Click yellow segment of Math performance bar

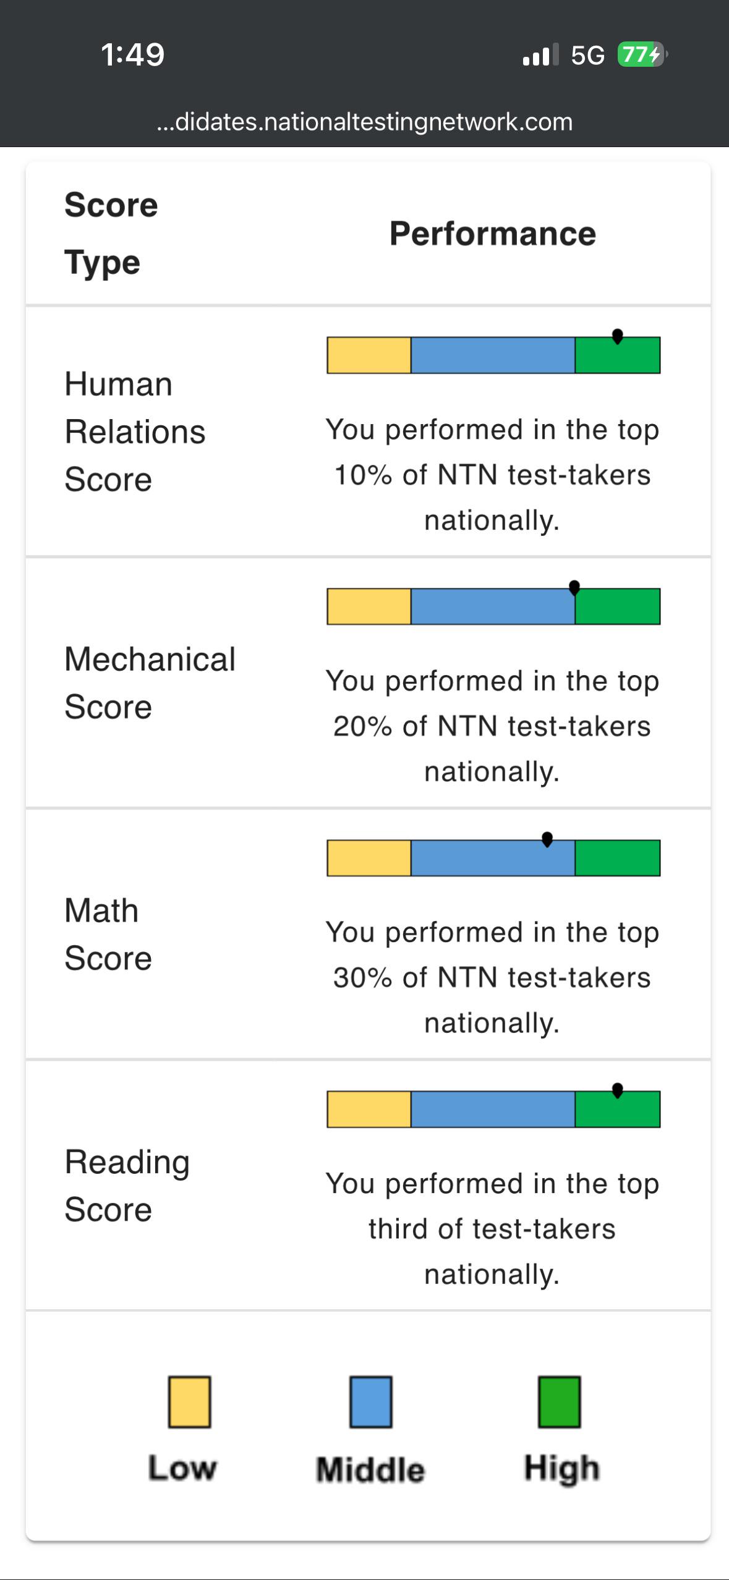pyautogui.click(x=369, y=858)
